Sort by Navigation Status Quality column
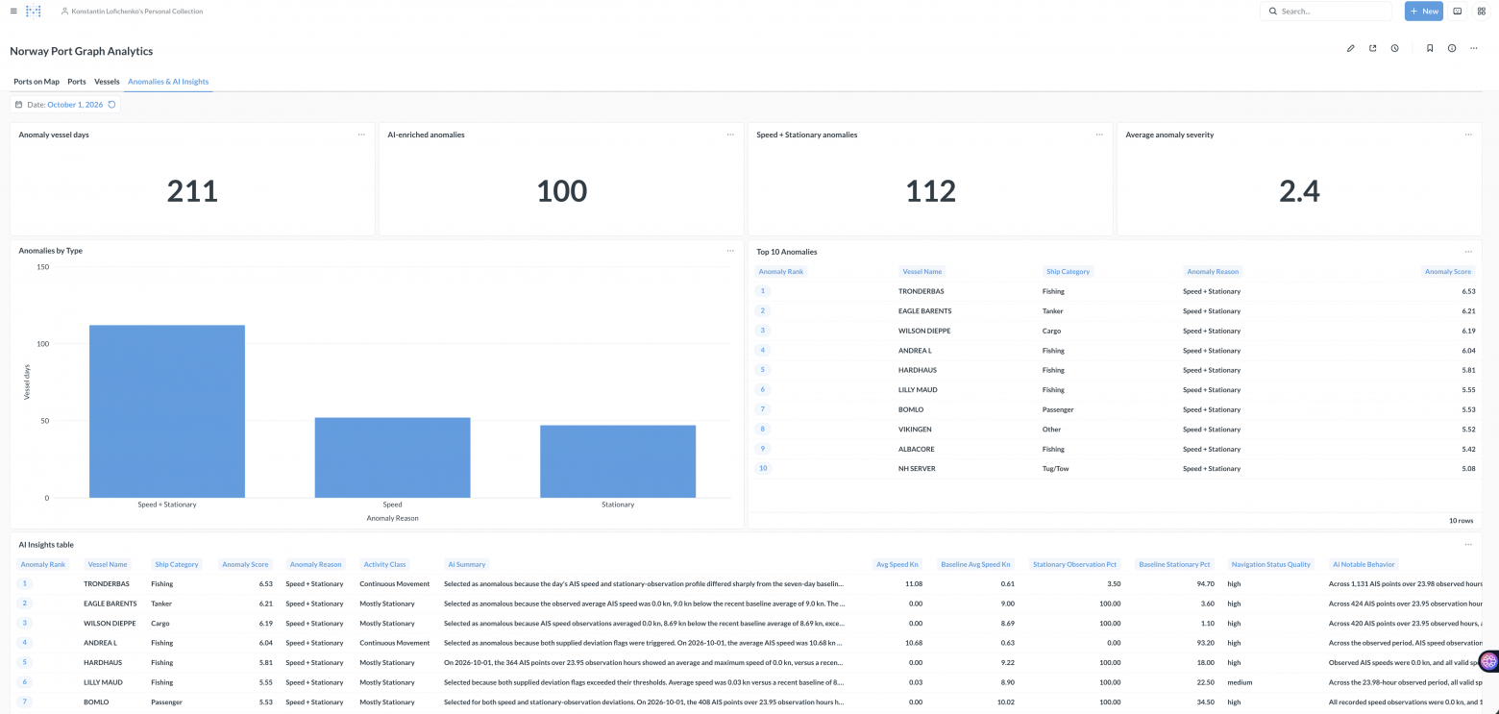This screenshot has width=1499, height=714. tap(1271, 565)
